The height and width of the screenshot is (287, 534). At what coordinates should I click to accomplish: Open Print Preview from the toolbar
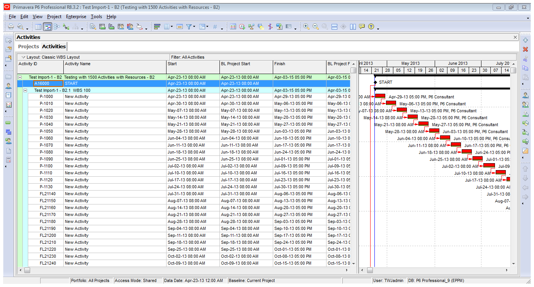[x=20, y=27]
